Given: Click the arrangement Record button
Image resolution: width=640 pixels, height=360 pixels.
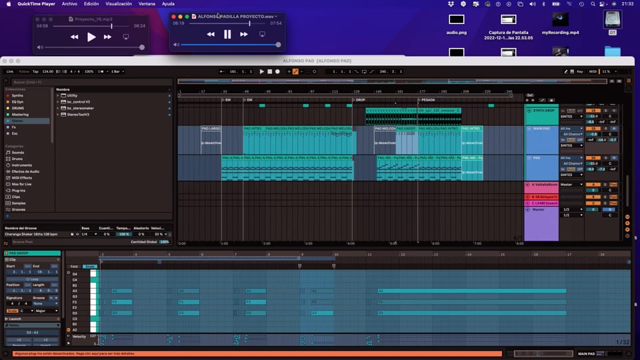Looking at the screenshot, I should [x=277, y=71].
